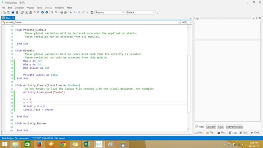Click the Comment selected lines icon

52,13
